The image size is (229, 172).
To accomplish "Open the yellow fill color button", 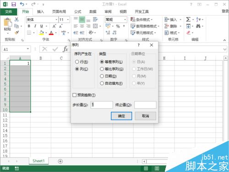I will [41, 33].
